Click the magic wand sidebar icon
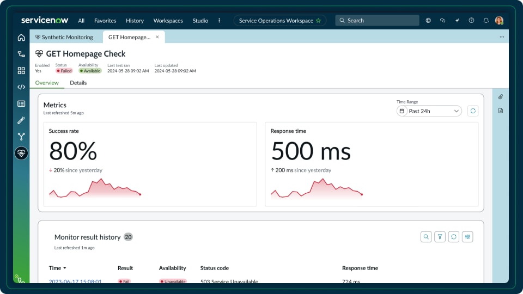Screen dimensions: 523x294 (x=21, y=120)
